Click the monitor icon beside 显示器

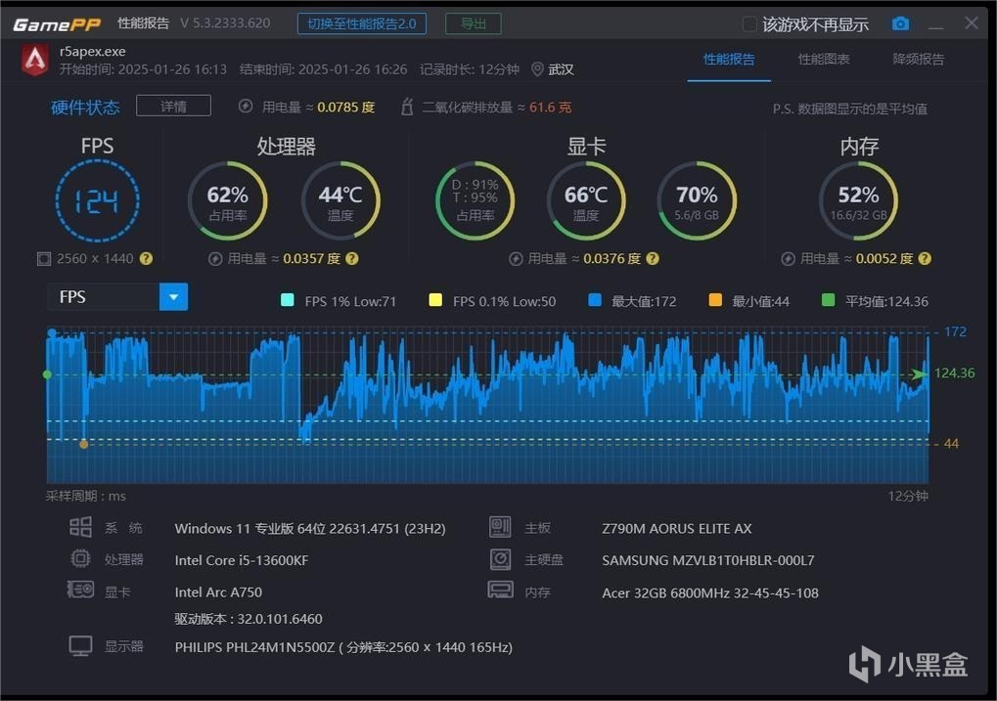81,645
